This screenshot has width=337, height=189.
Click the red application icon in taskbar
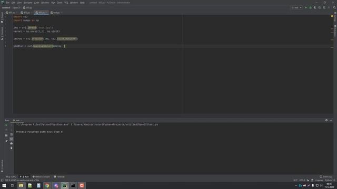coord(82,185)
